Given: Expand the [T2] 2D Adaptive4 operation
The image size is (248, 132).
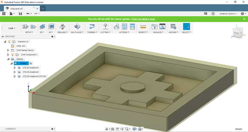Looking at the screenshot, I should (x=15, y=72).
